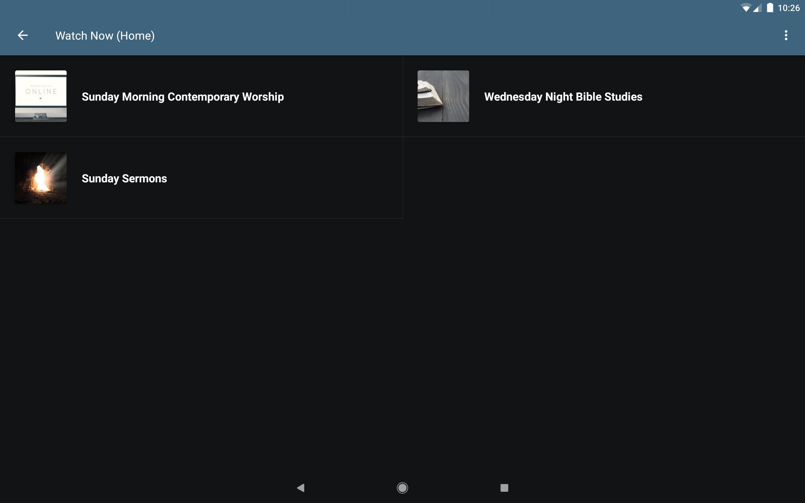Tap the battery status icon
This screenshot has height=503, width=805.
click(x=770, y=7)
